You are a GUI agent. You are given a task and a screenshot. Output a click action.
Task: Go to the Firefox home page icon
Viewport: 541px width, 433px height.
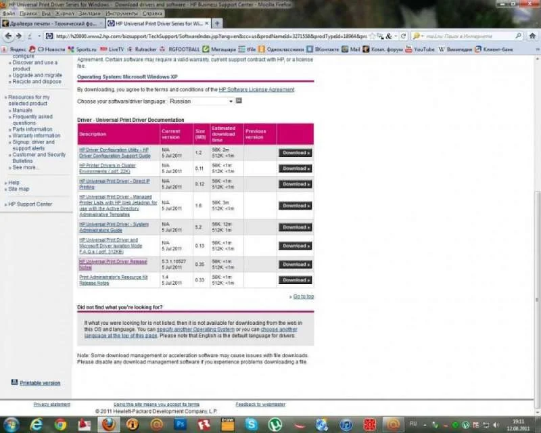[532, 36]
